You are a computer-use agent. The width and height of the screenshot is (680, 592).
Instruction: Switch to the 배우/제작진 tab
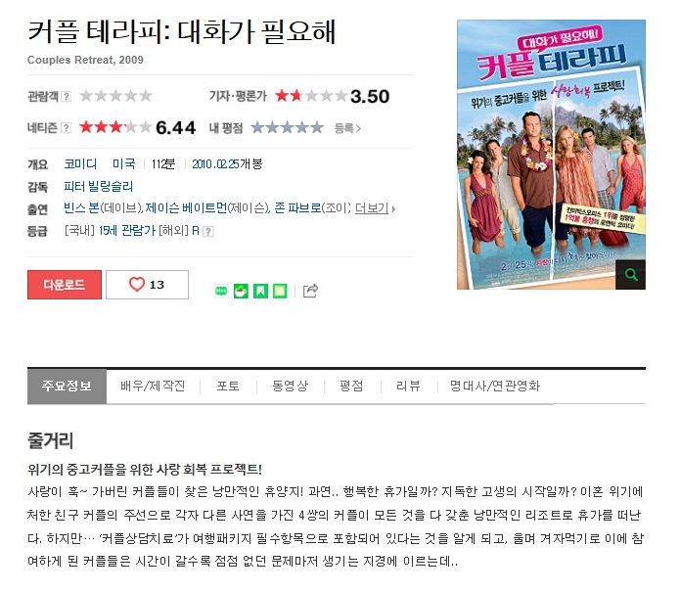click(153, 386)
